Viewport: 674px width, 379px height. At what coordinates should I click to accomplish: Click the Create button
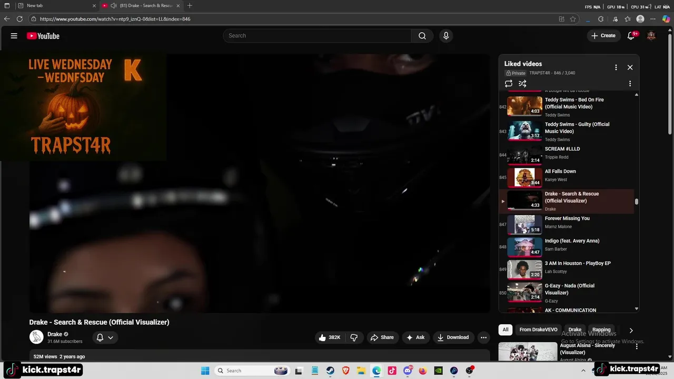[x=603, y=36]
